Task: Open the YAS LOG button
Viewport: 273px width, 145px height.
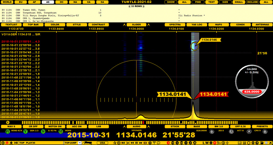Action: point(197,24)
